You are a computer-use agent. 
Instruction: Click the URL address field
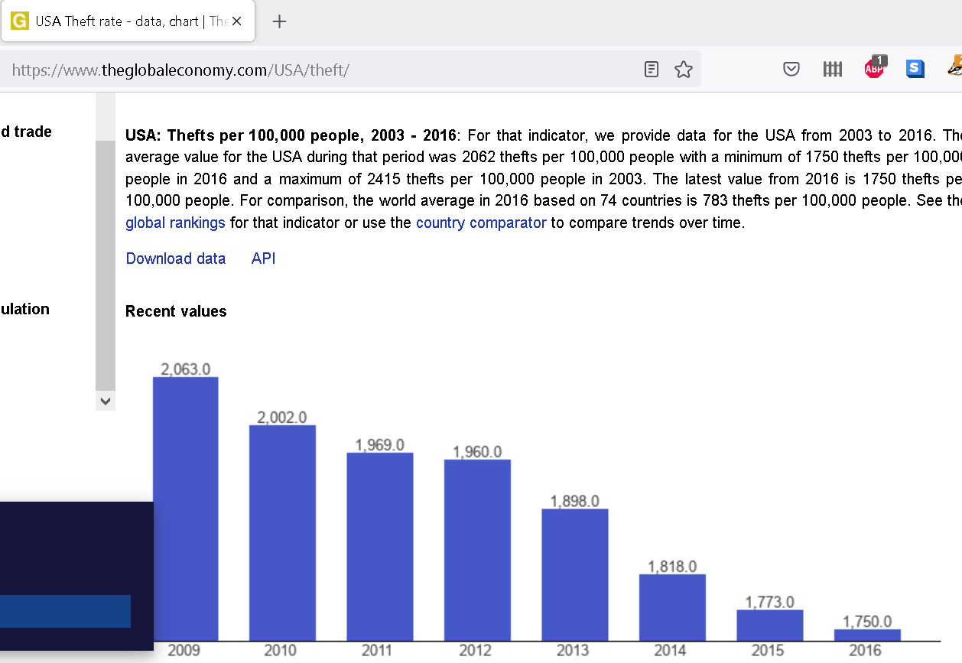coord(321,70)
